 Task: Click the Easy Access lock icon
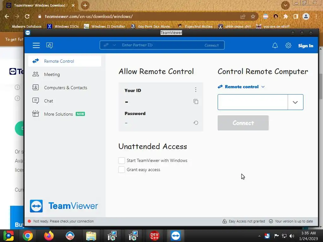click(x=225, y=221)
